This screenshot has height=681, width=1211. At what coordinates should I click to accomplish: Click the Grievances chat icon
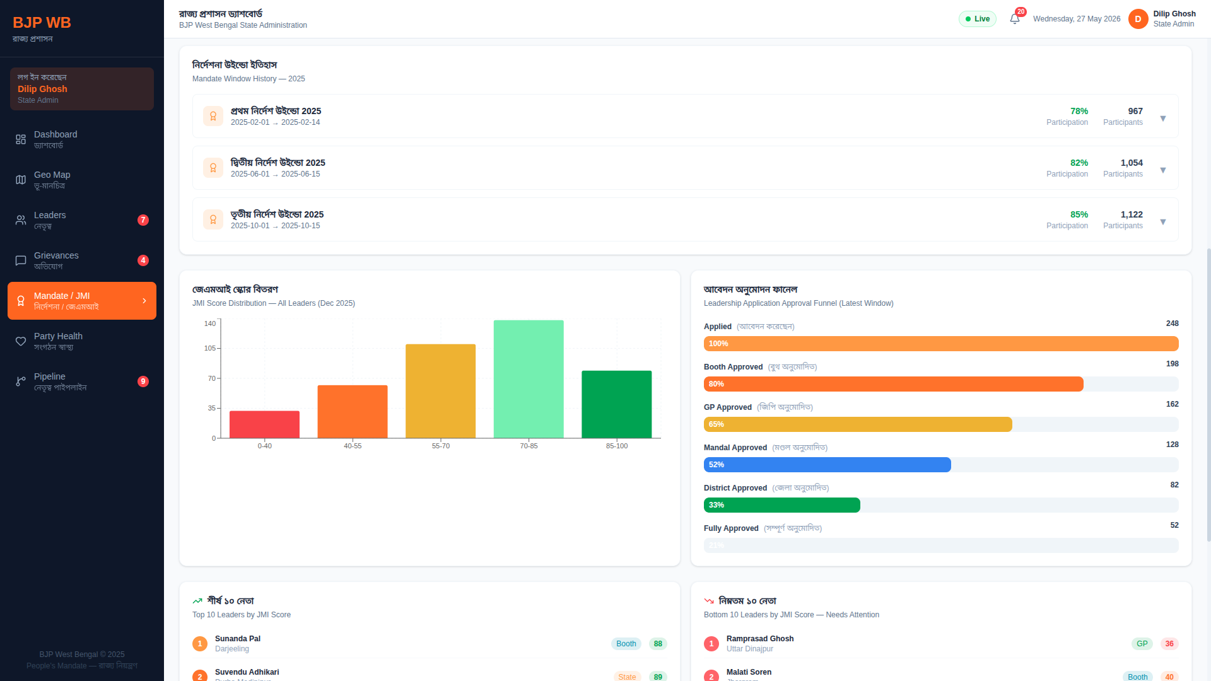21,260
